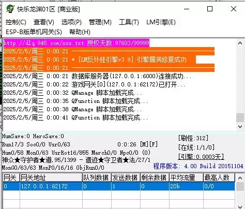Select the 0:00:35 QFunction log line

click(x=76, y=101)
